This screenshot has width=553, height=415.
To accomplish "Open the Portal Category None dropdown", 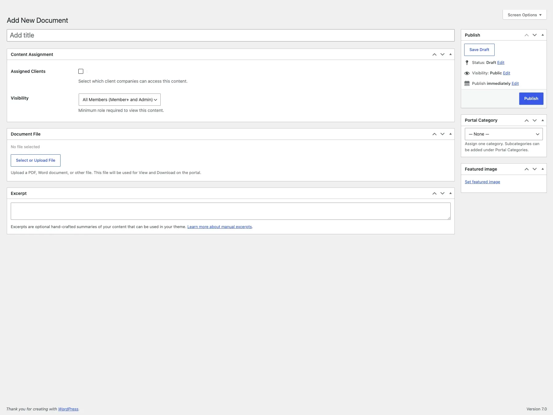I will pyautogui.click(x=504, y=134).
